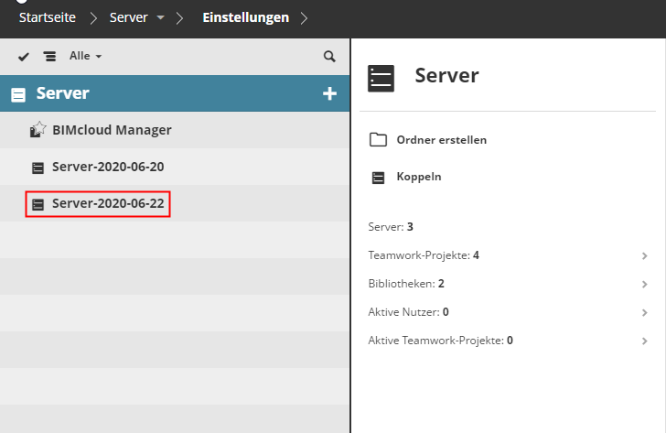Select the Server header row
The width and height of the screenshot is (666, 433).
[175, 93]
